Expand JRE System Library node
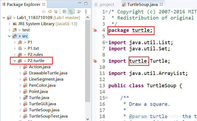Screen dimensions: 197x121 pyautogui.click(x=9, y=24)
